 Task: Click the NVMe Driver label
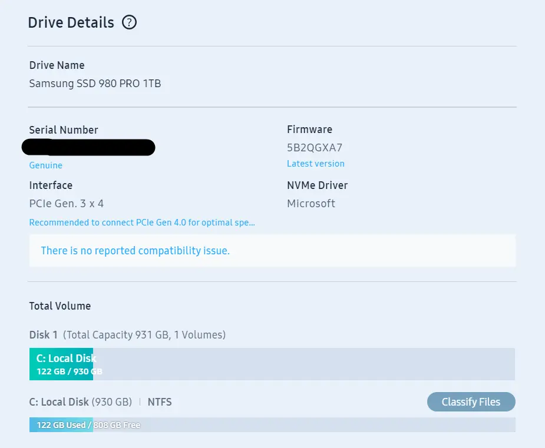(x=318, y=185)
